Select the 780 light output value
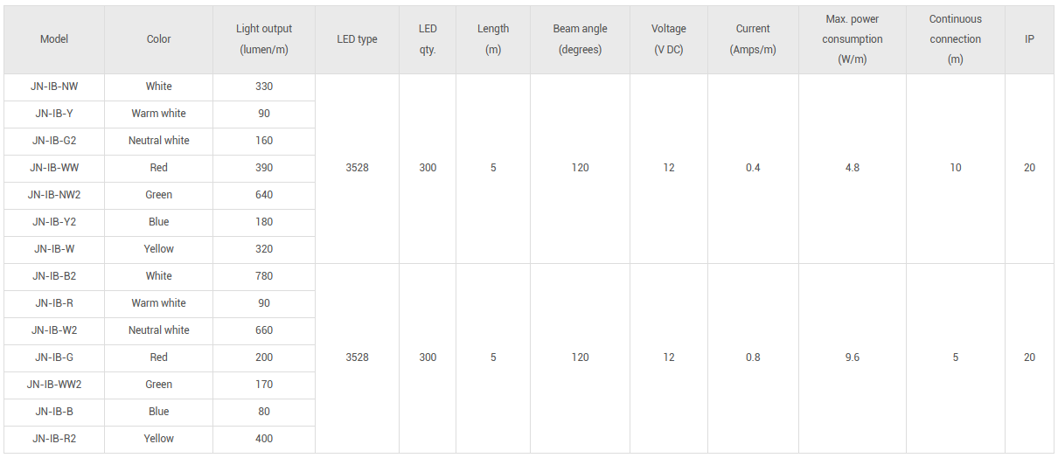Screen dimensions: 1058x458 pyautogui.click(x=264, y=276)
